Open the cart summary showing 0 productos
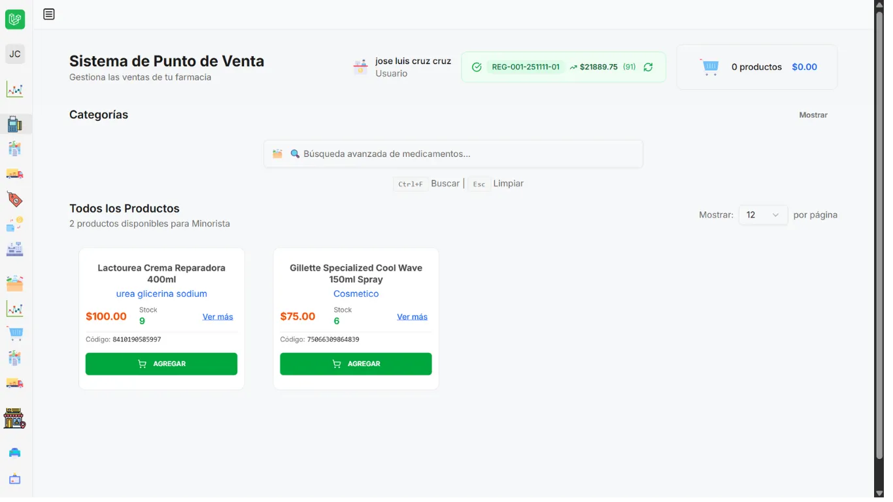This screenshot has width=893, height=502. point(756,67)
